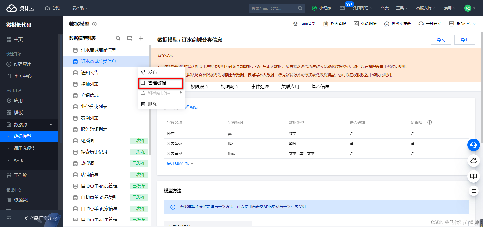Click the floating list menu button
Screen dimensions: 483x227
pos(473,191)
